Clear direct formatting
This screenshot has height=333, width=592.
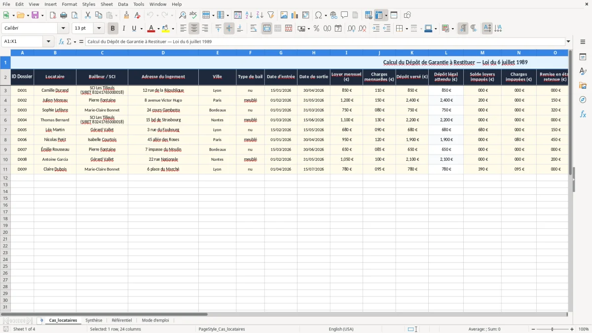point(138,15)
